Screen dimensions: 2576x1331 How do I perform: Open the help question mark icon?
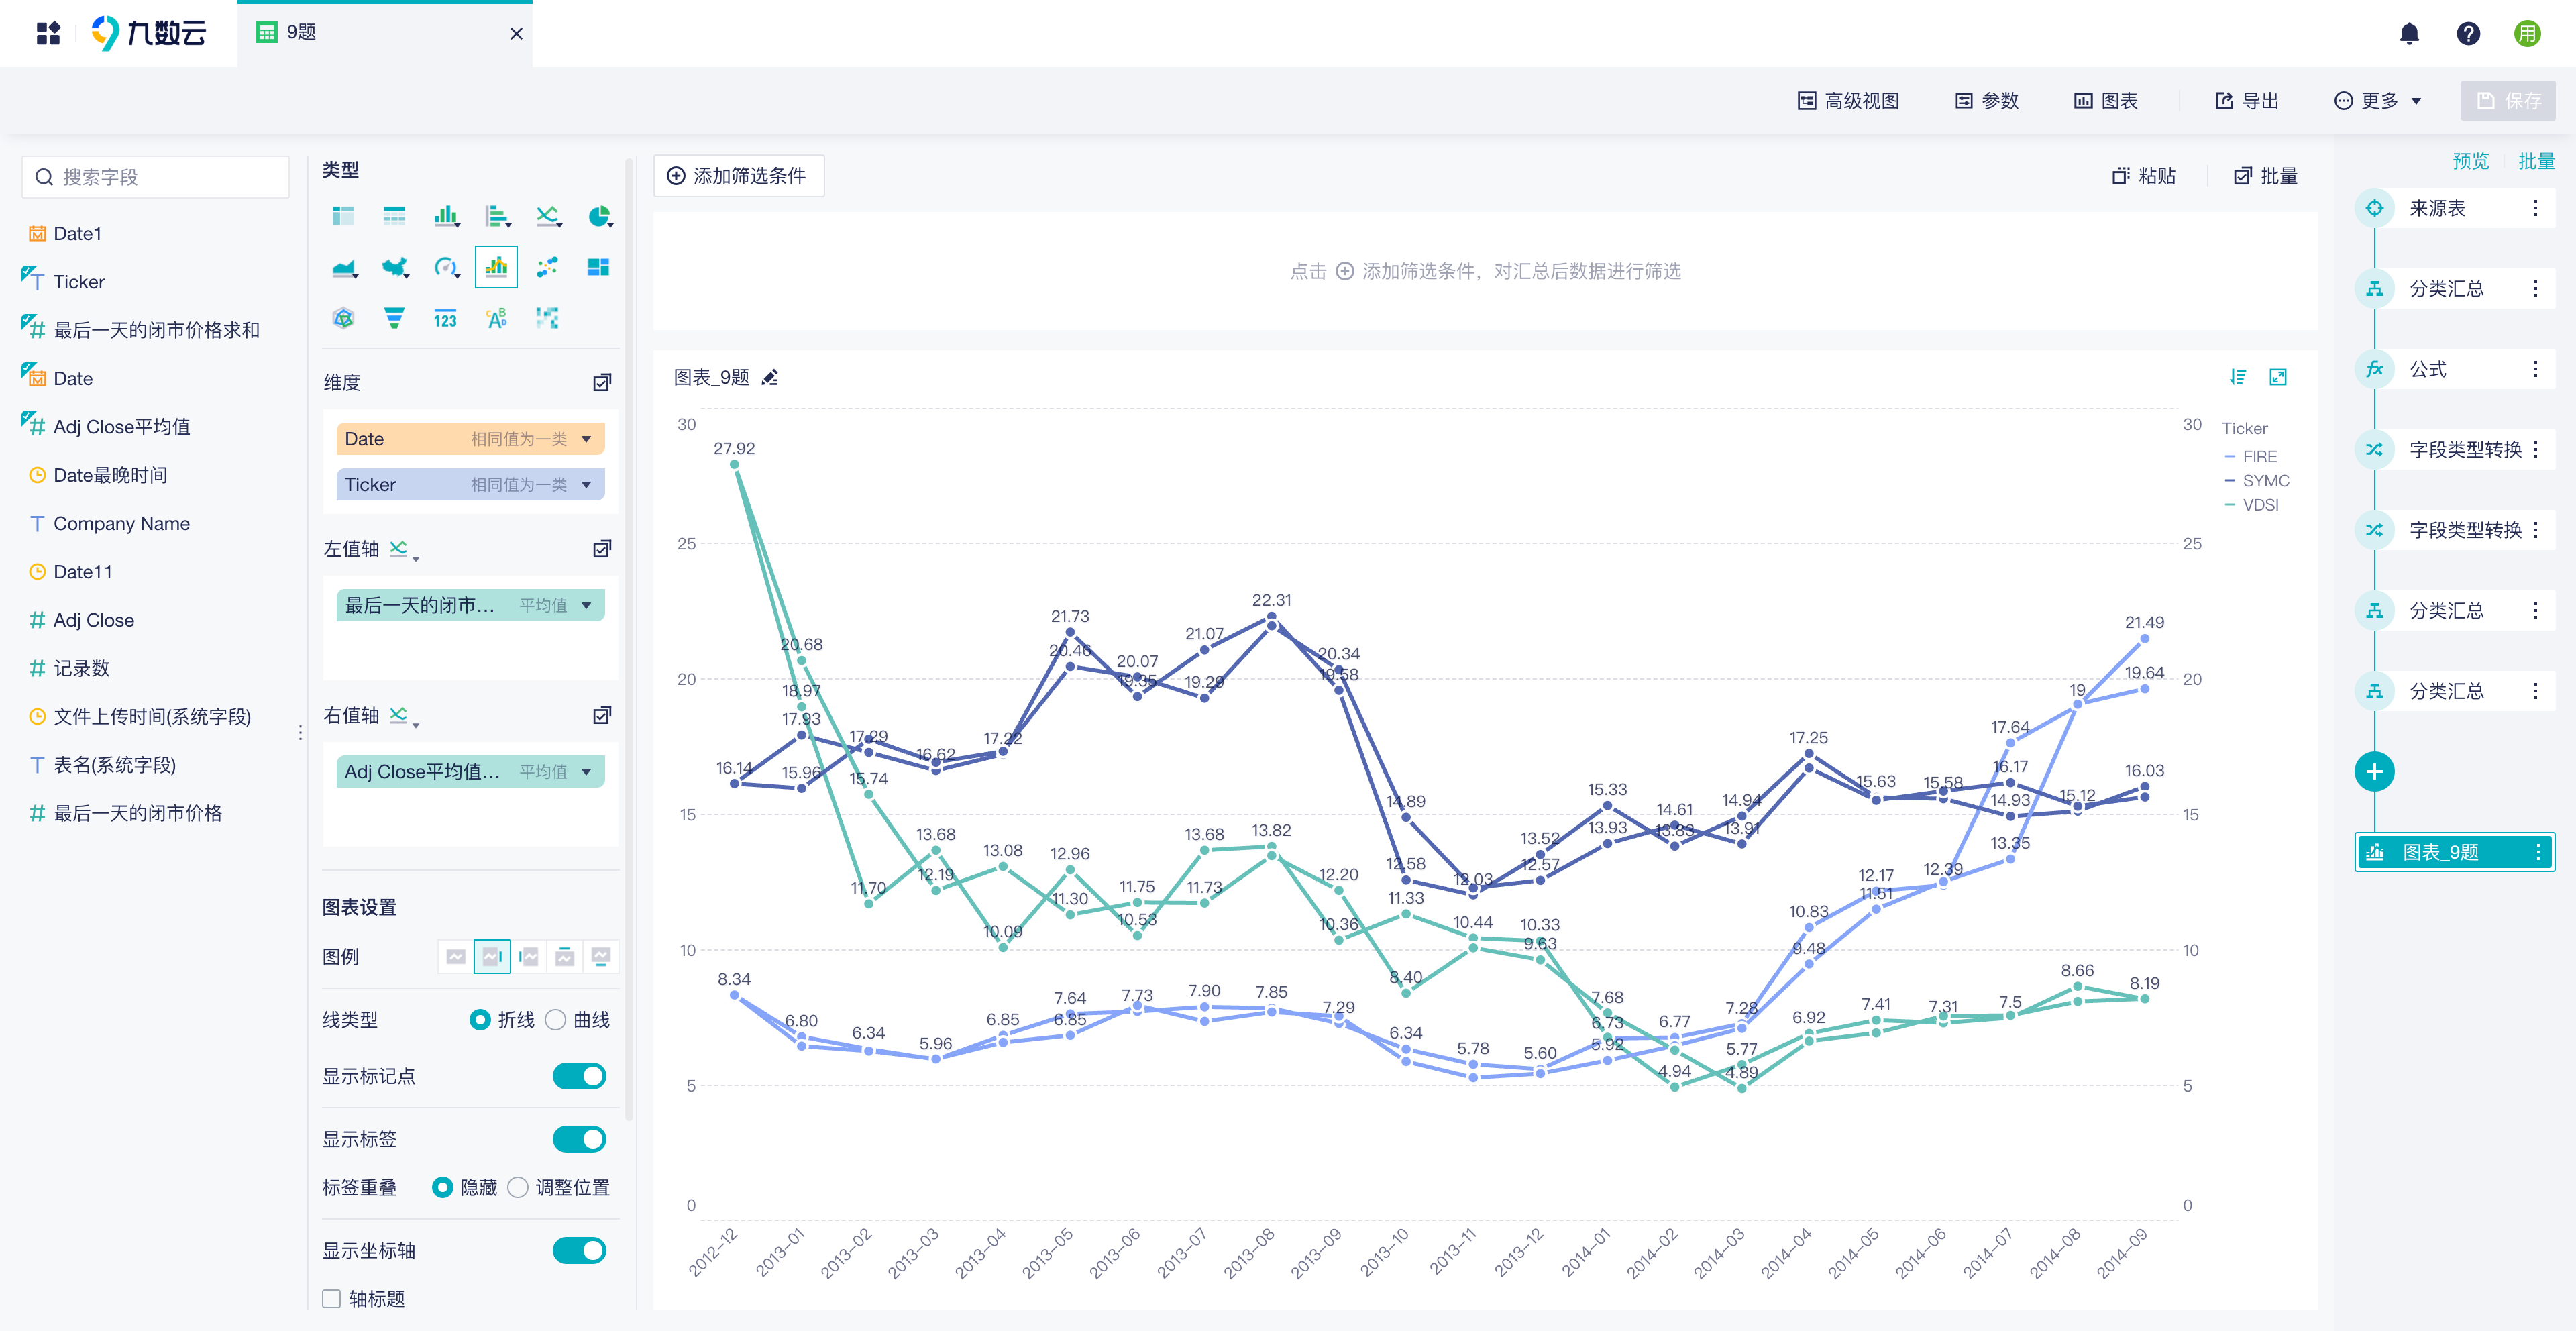[2468, 34]
